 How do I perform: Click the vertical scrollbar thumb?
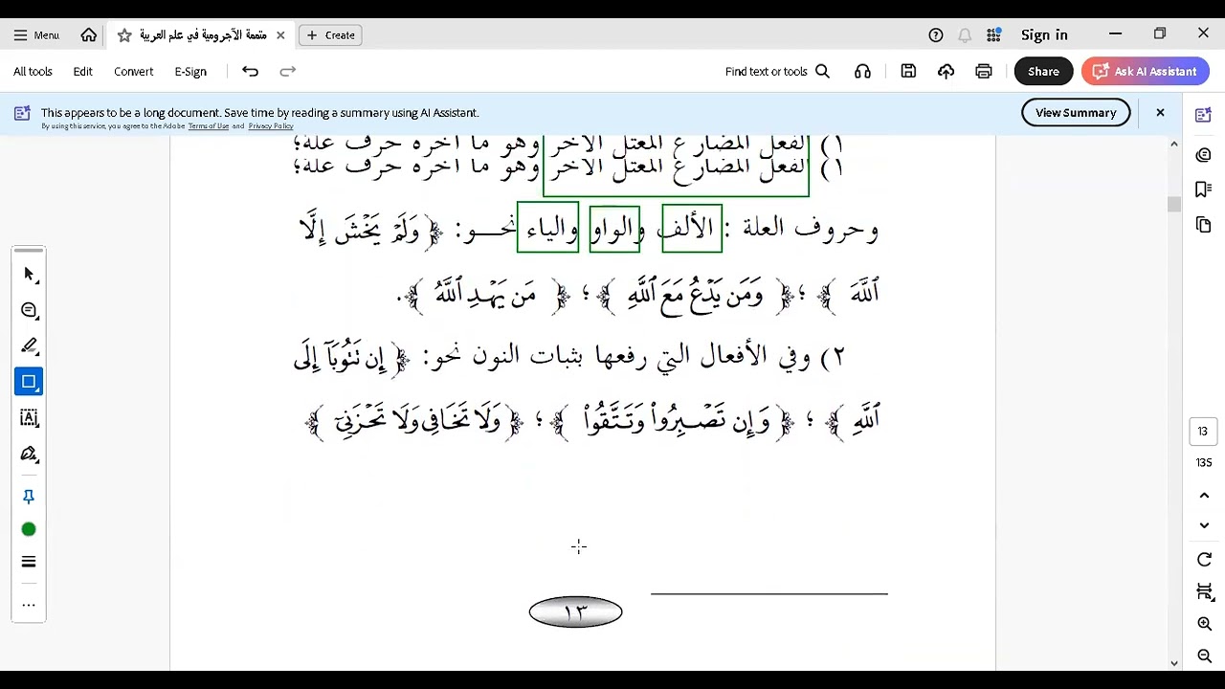pos(1174,205)
